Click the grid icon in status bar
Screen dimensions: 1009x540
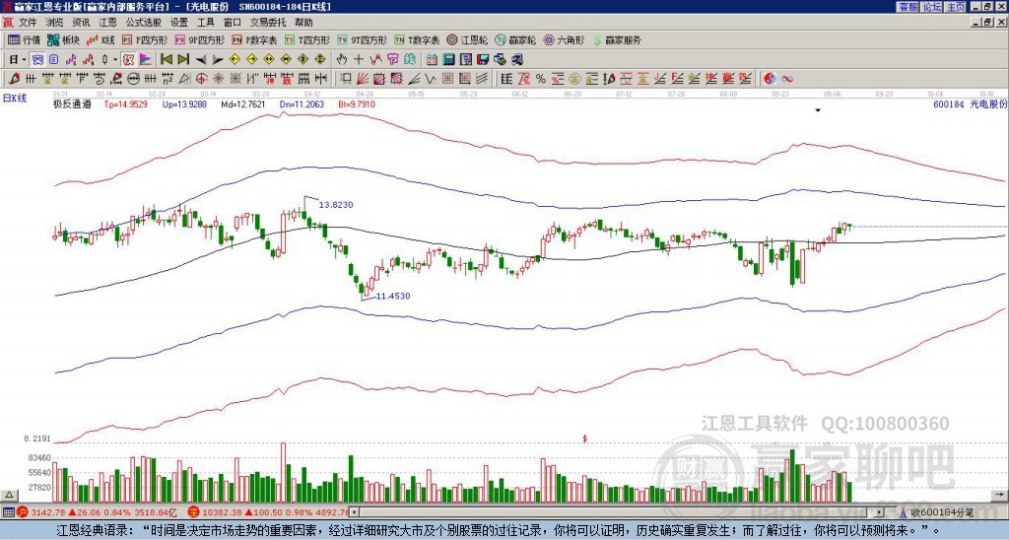(x=8, y=512)
